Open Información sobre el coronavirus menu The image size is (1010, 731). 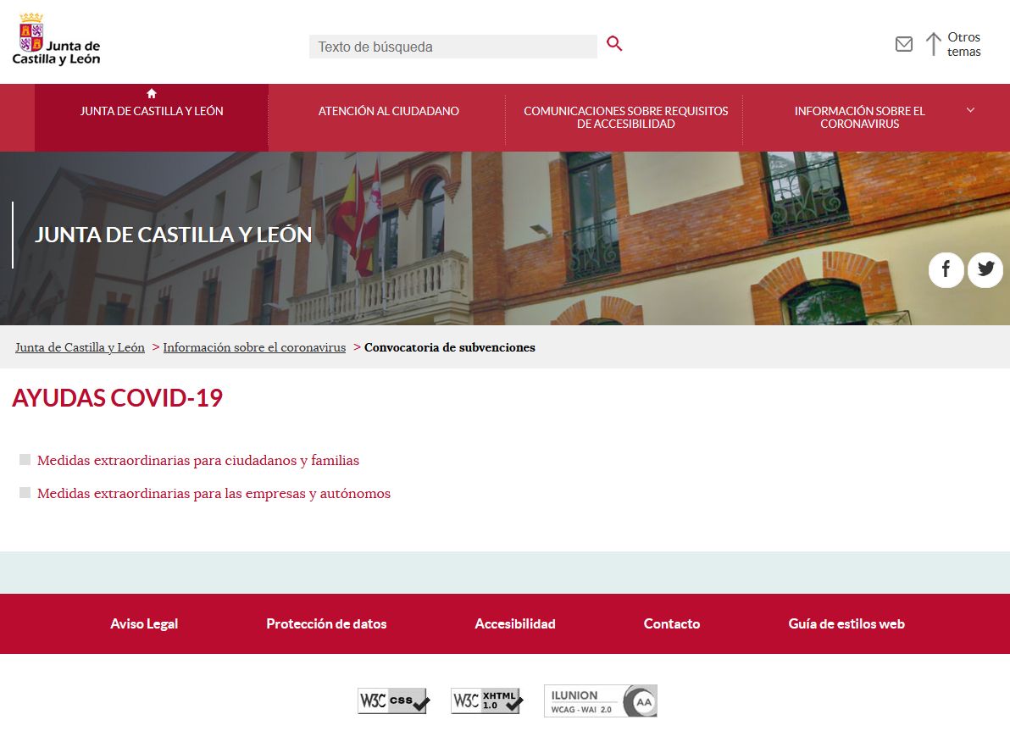point(859,117)
